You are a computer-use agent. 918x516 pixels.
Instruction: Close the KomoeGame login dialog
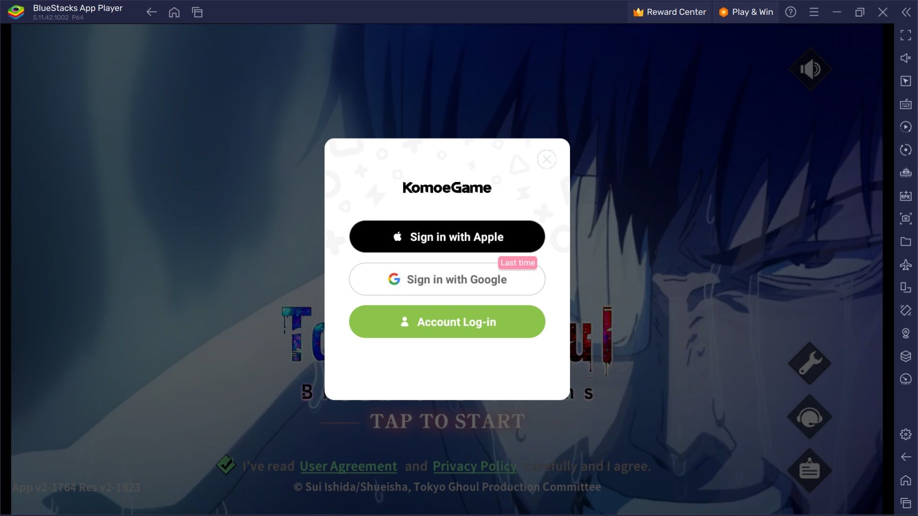point(546,159)
